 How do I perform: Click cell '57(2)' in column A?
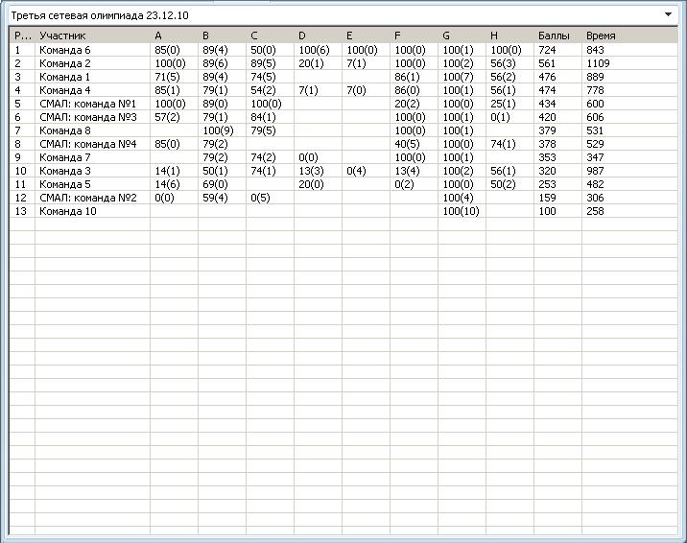(x=167, y=117)
